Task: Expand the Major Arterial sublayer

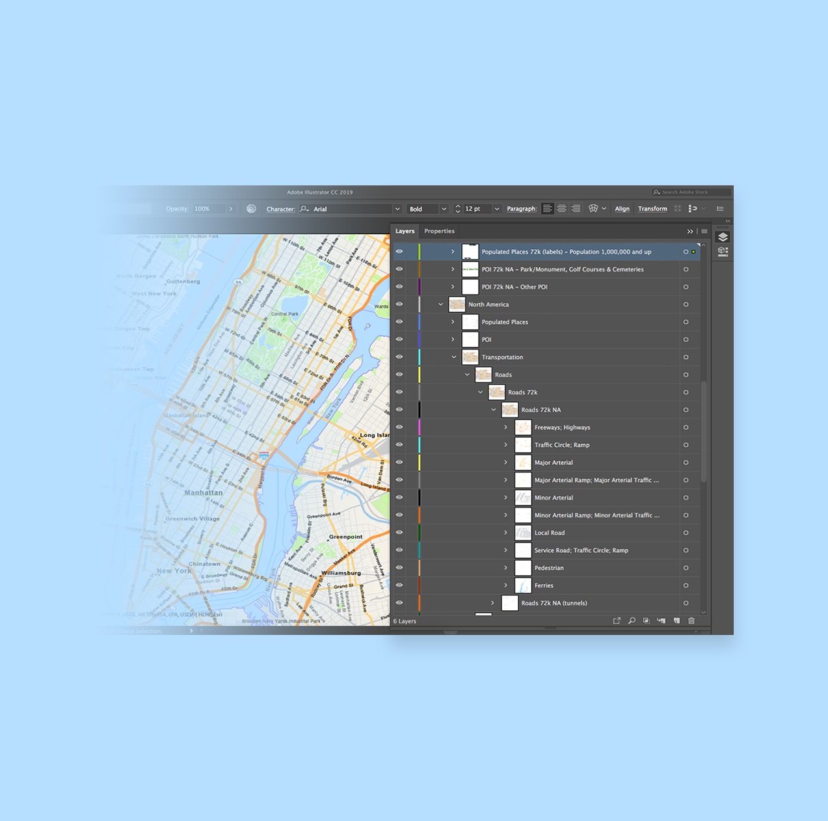Action: (505, 463)
